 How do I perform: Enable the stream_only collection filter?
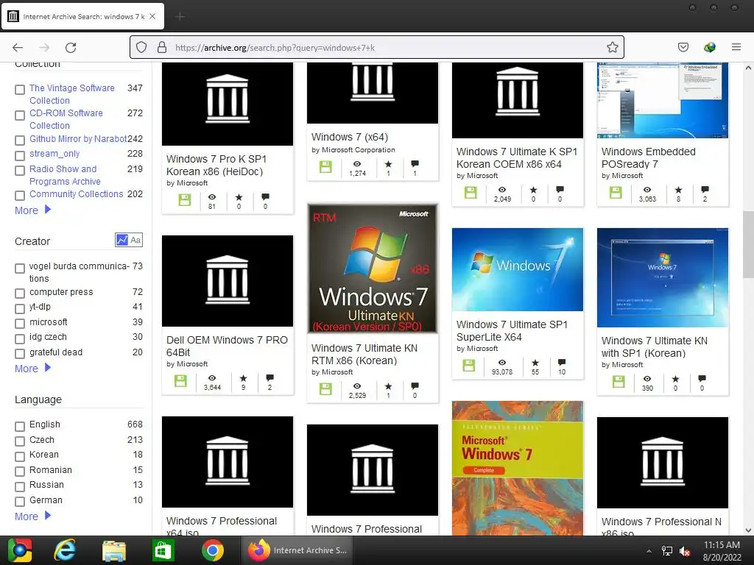[x=20, y=156]
